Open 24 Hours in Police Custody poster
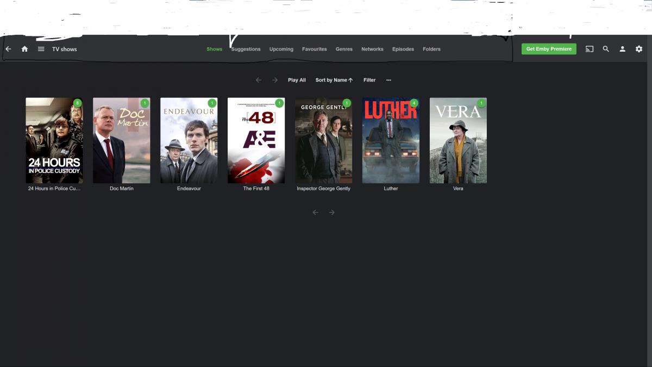 54,140
